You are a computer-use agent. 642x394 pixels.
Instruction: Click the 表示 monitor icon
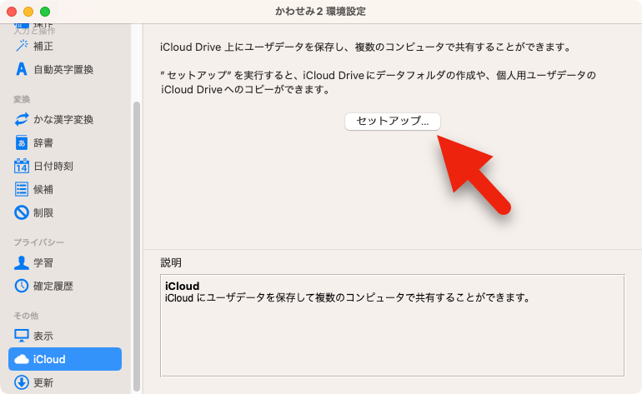coord(22,336)
